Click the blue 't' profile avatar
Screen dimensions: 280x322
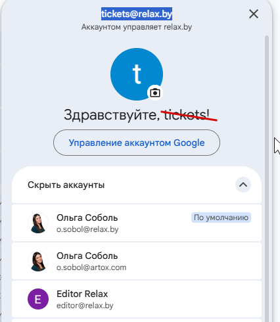pos(137,74)
